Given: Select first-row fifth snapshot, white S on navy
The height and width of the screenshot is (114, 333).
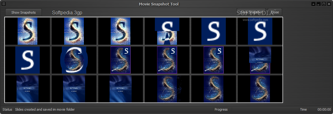Looking at the screenshot, I should pyautogui.click(x=213, y=31).
